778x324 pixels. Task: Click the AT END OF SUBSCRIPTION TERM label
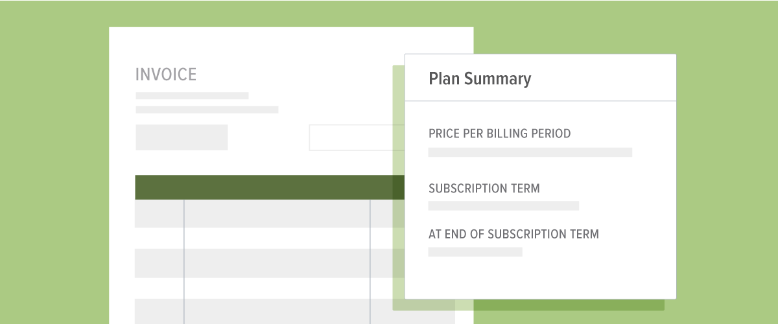click(x=513, y=234)
